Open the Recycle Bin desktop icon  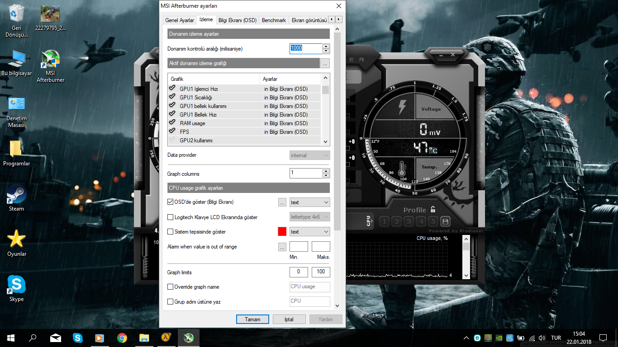tap(17, 20)
